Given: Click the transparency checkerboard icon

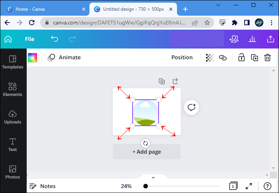Looking at the screenshot, I should click(x=209, y=58).
